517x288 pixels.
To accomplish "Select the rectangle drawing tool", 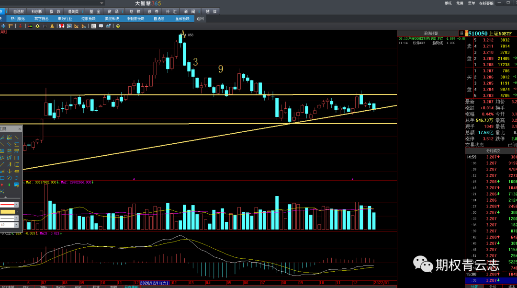I will (2, 178).
